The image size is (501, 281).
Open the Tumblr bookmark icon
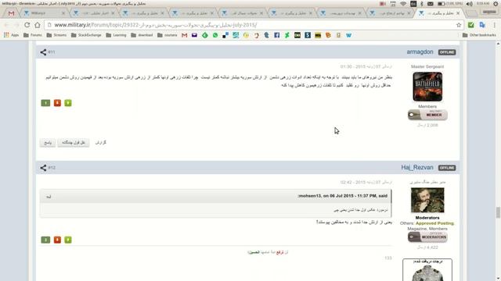coord(266,35)
